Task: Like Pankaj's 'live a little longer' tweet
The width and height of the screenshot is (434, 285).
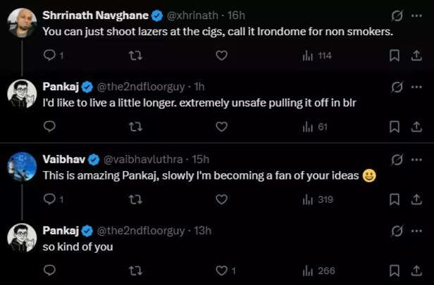Action: (x=221, y=127)
